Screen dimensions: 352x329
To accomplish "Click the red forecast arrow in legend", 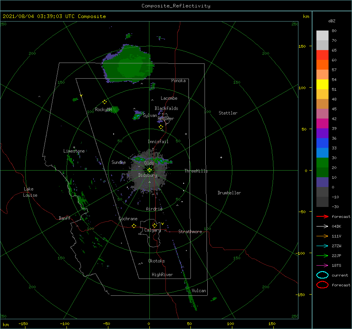I will tap(322, 216).
